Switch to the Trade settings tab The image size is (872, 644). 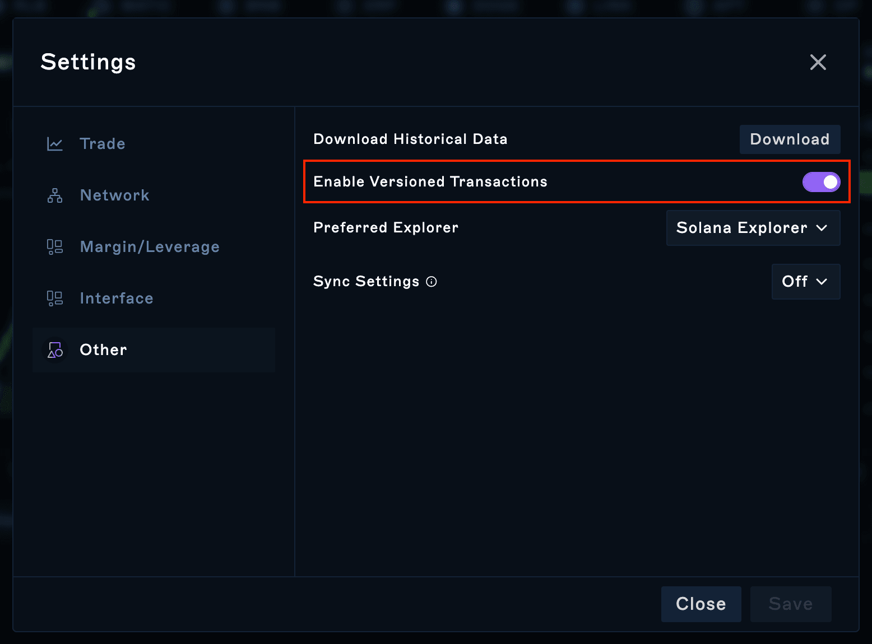[x=103, y=144]
